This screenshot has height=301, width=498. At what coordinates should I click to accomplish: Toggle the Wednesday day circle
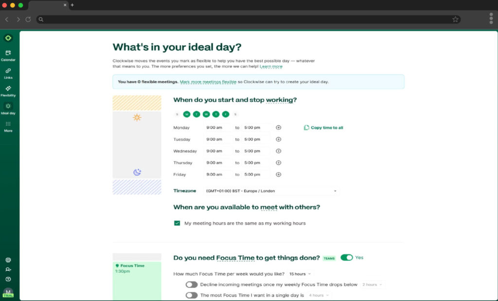click(206, 114)
